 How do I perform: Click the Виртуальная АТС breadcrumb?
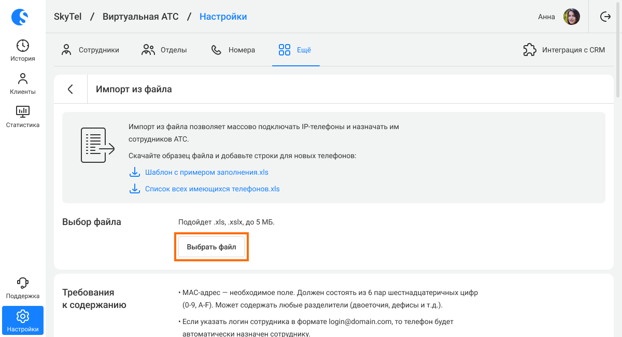[x=140, y=17]
